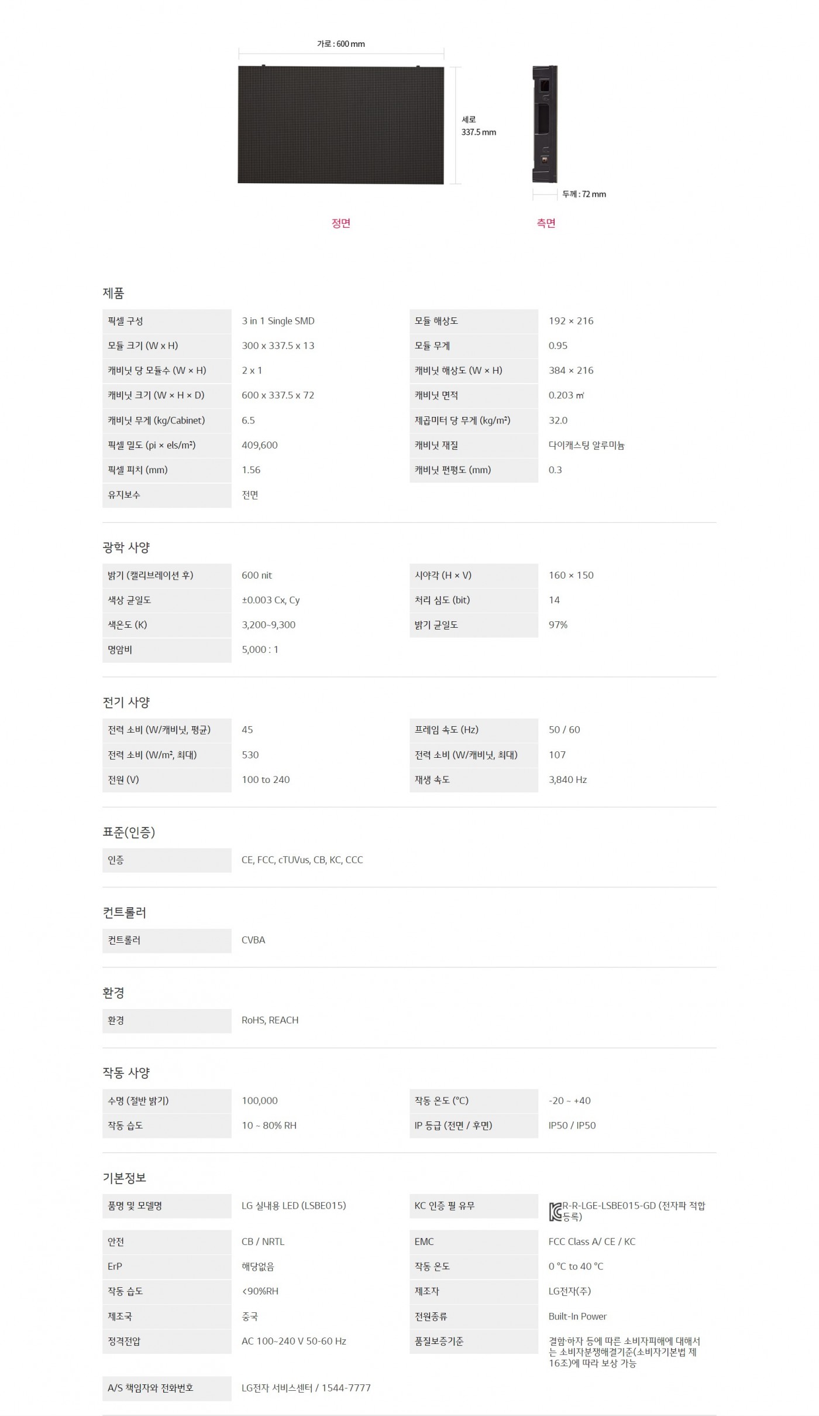Click the 3 in 1 Single SMD value
The image size is (819, 1416).
click(x=278, y=321)
